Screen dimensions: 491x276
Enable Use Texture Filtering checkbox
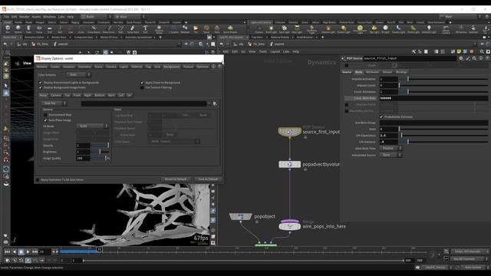coord(142,87)
